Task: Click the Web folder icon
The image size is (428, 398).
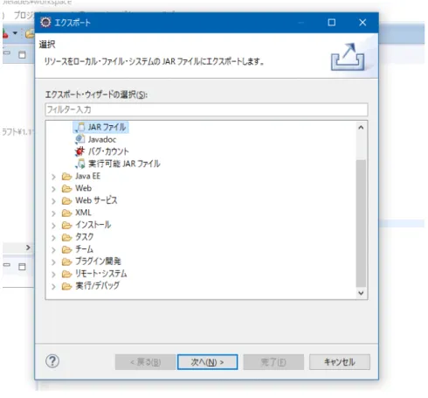Action: [x=66, y=189]
